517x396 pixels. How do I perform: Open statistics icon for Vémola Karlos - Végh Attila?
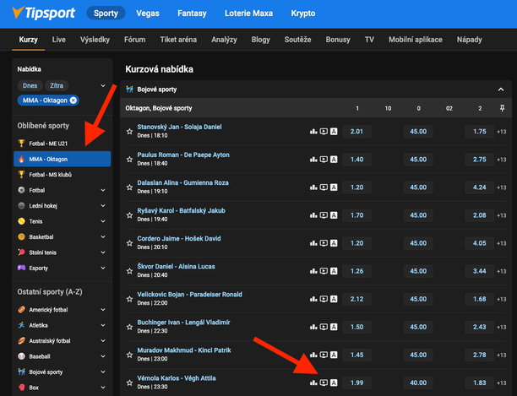tap(313, 382)
